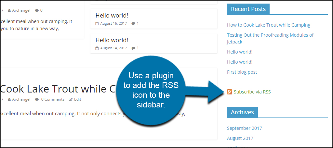This screenshot has width=333, height=148.
Task: Click comment bubble icon on the August 16 post
Action: point(133,24)
